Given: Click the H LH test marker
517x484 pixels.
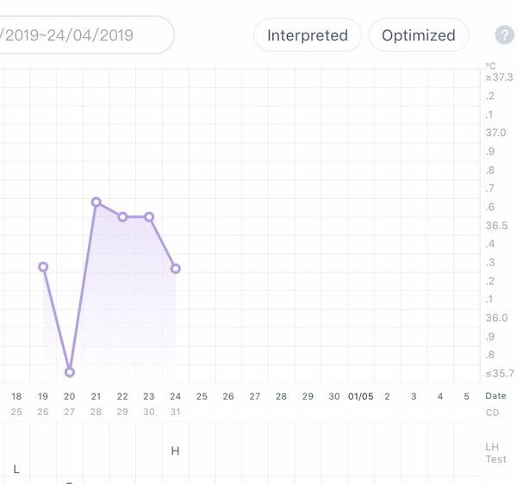Looking at the screenshot, I should pos(176,451).
